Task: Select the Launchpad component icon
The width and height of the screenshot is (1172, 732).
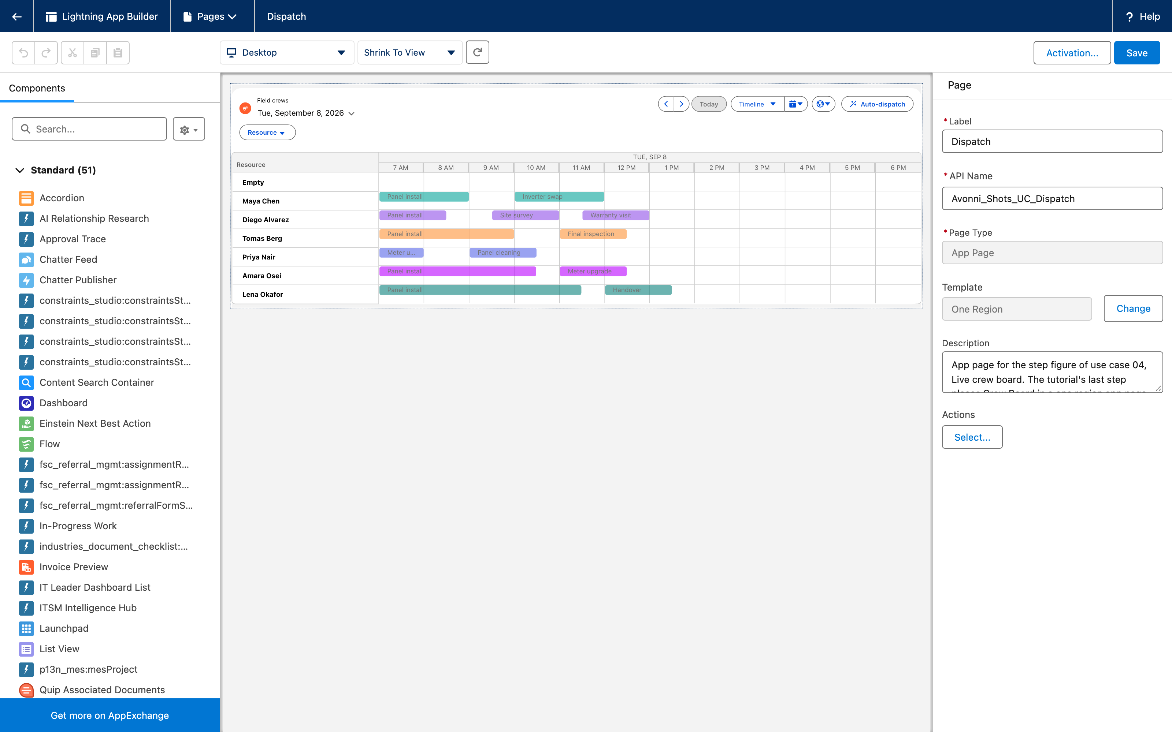Action: pos(26,628)
